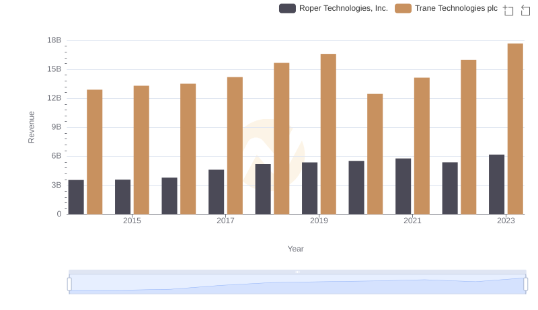This screenshot has height=310, width=538.
Task: Click the y-axis label 12B
Action: 54,98
